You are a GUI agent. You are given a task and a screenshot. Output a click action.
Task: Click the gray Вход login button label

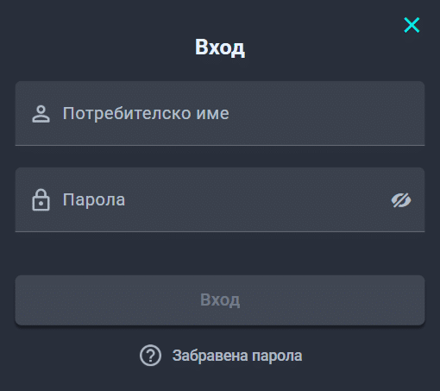(220, 300)
